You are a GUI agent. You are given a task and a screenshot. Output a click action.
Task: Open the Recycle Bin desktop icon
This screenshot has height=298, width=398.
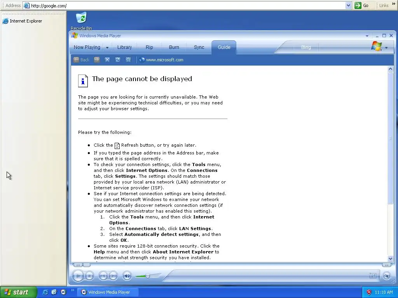tap(81, 21)
